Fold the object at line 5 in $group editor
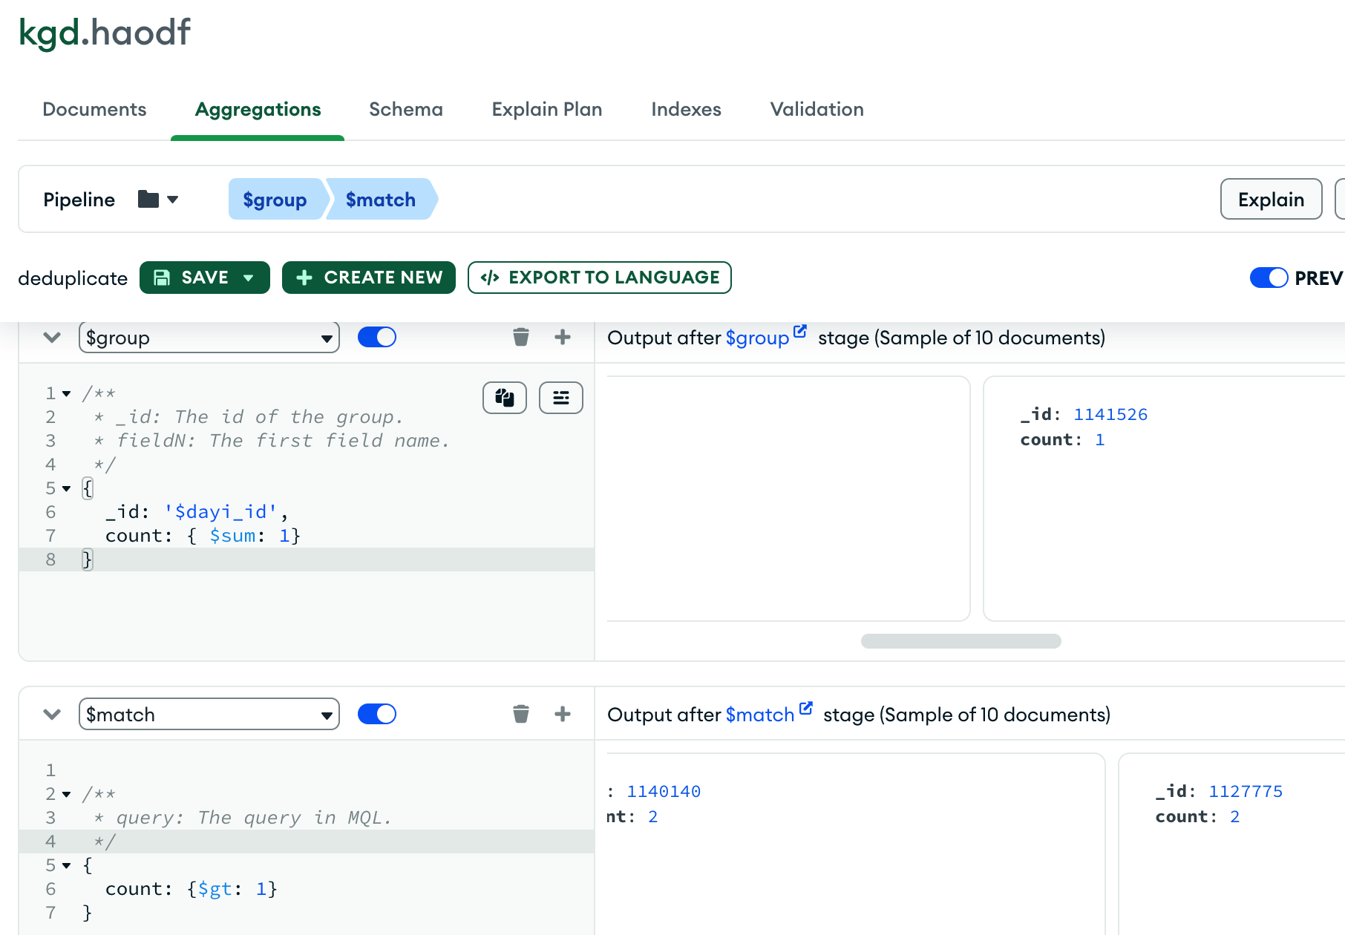 point(67,488)
